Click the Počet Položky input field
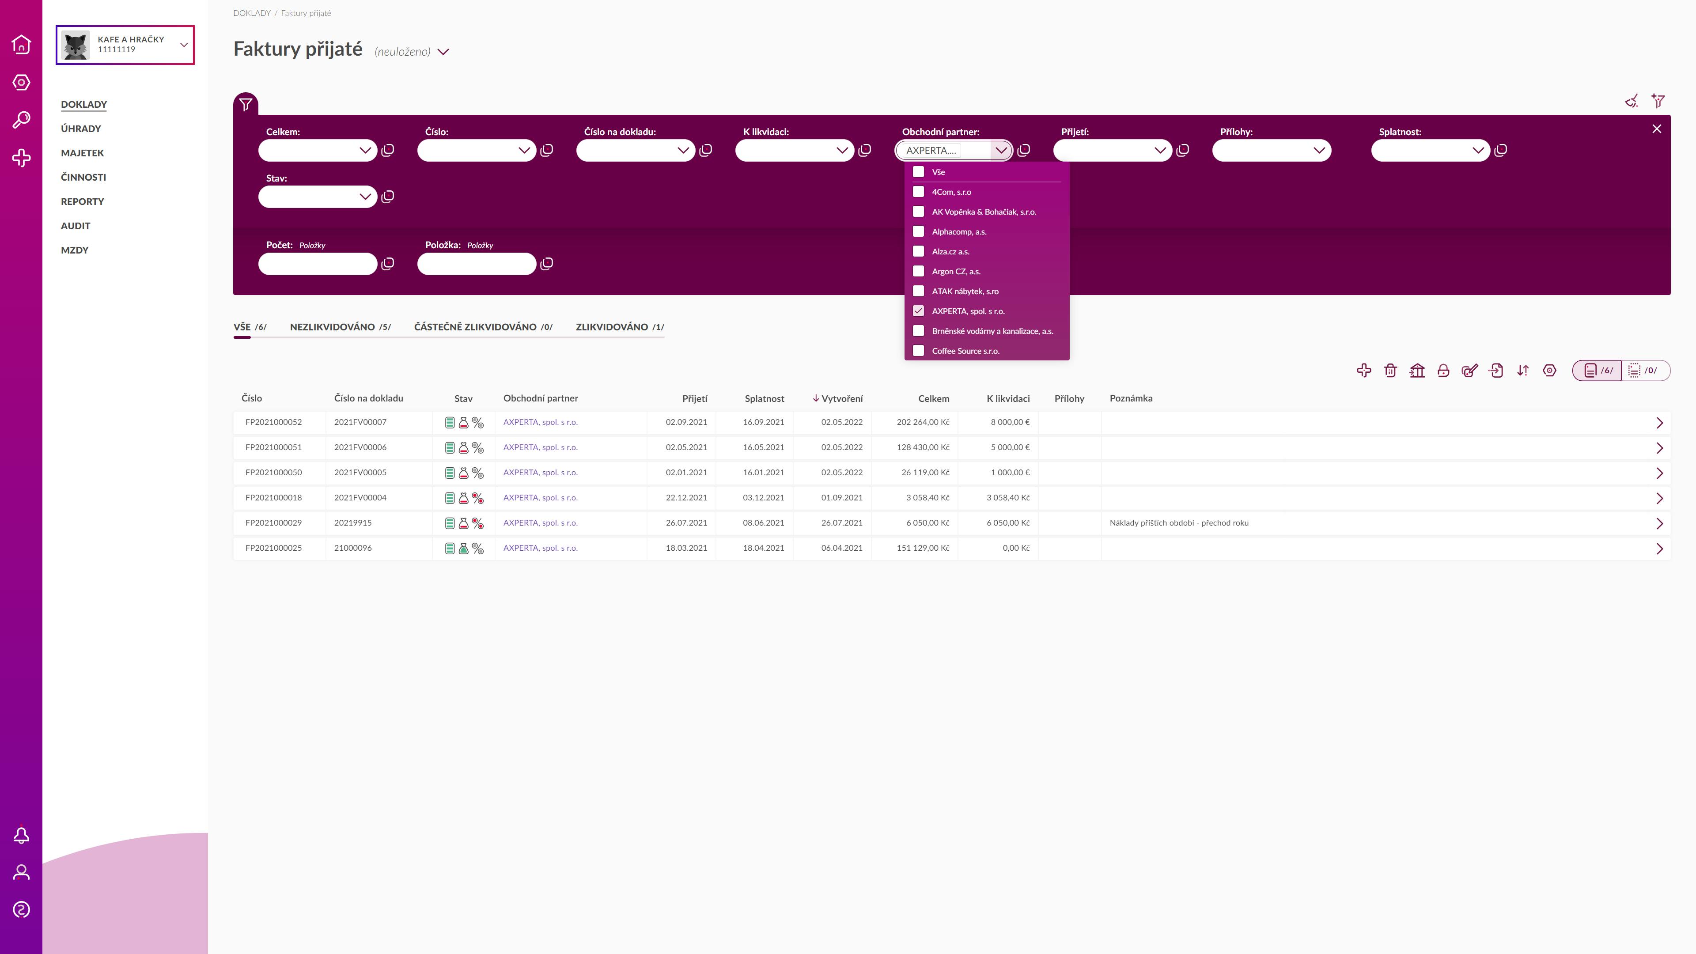The width and height of the screenshot is (1696, 954). tap(318, 264)
